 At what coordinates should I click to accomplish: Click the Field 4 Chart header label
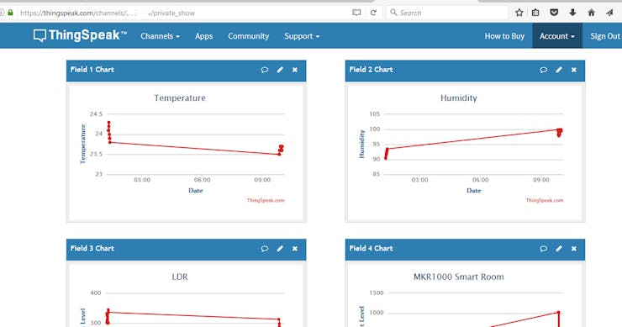point(371,249)
